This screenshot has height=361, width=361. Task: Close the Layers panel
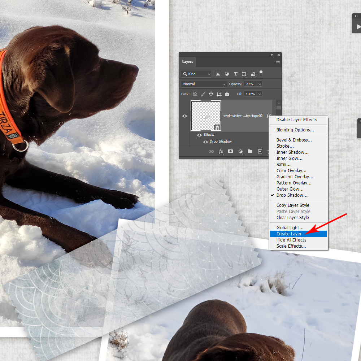(279, 55)
